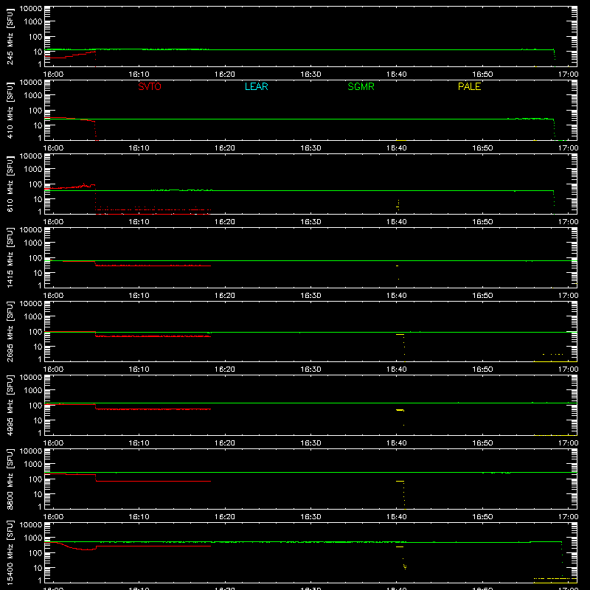Click 16:40 time label under 410 MHz plot

click(397, 148)
